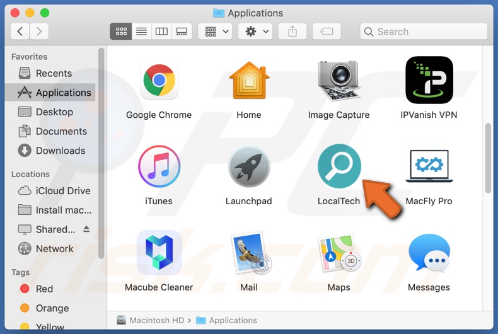Open the Google Chrome application icon
498x334 pixels.
point(159,80)
